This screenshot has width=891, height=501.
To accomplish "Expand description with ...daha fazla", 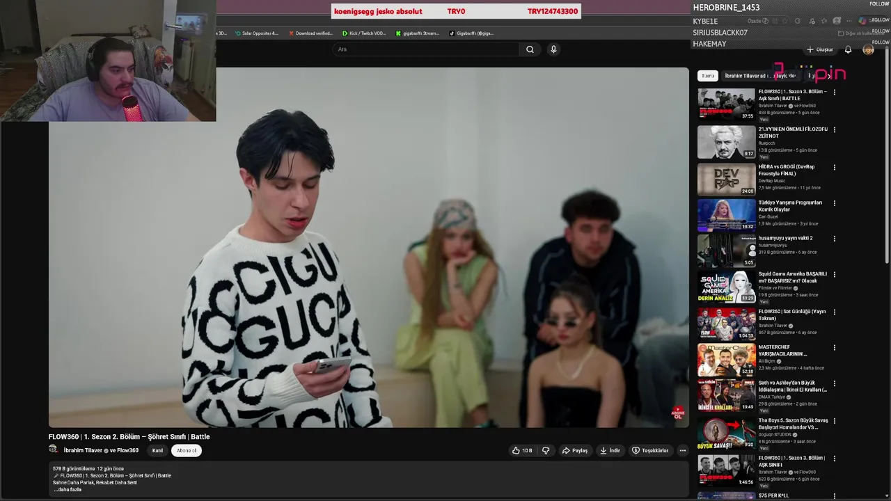I will tap(68, 490).
